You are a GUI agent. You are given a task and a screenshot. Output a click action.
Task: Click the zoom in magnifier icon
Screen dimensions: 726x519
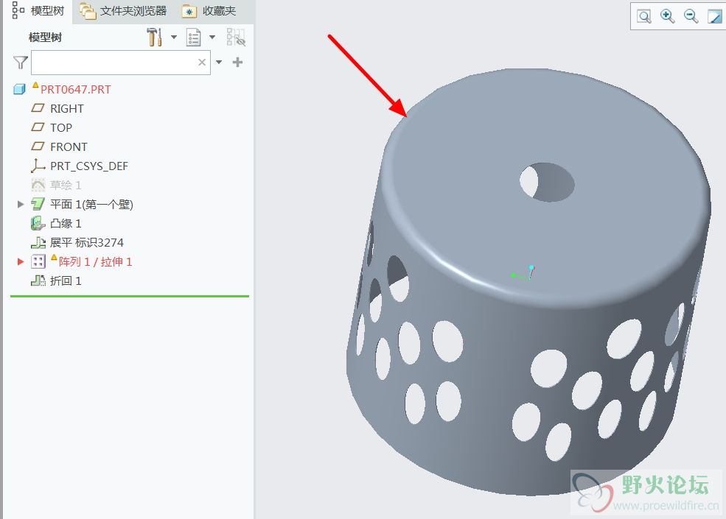pos(667,16)
